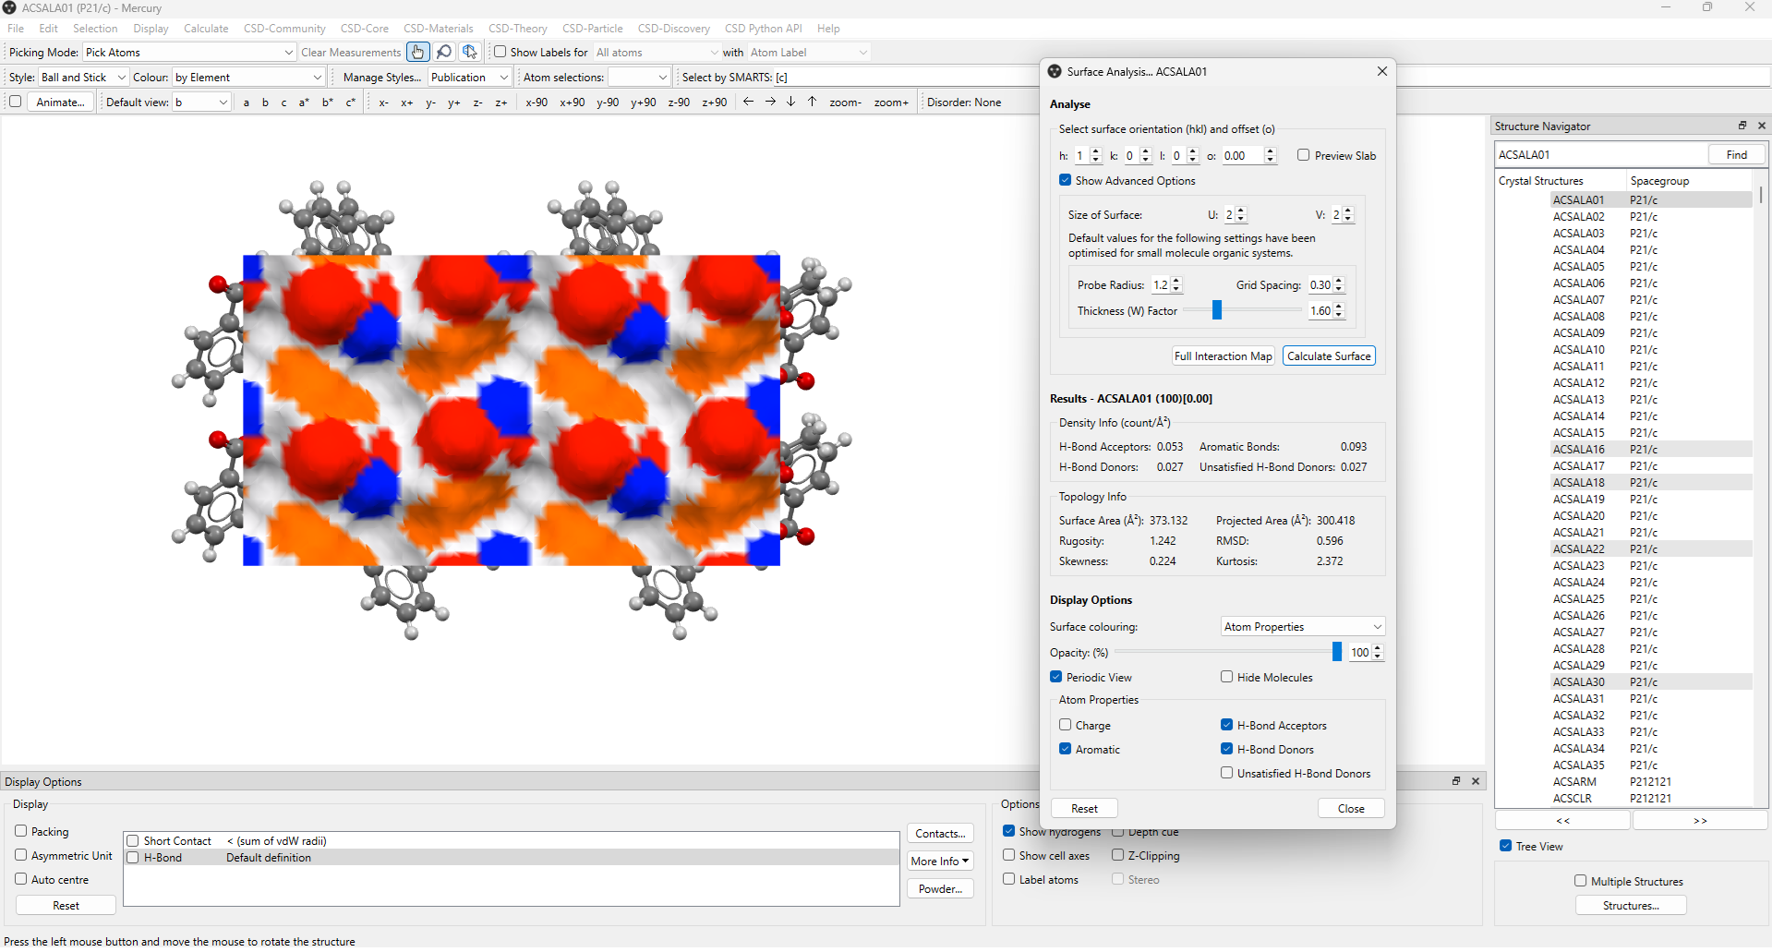1772x952 pixels.
Task: Adjust the Thickness (W) Factor slider
Action: point(1216,310)
